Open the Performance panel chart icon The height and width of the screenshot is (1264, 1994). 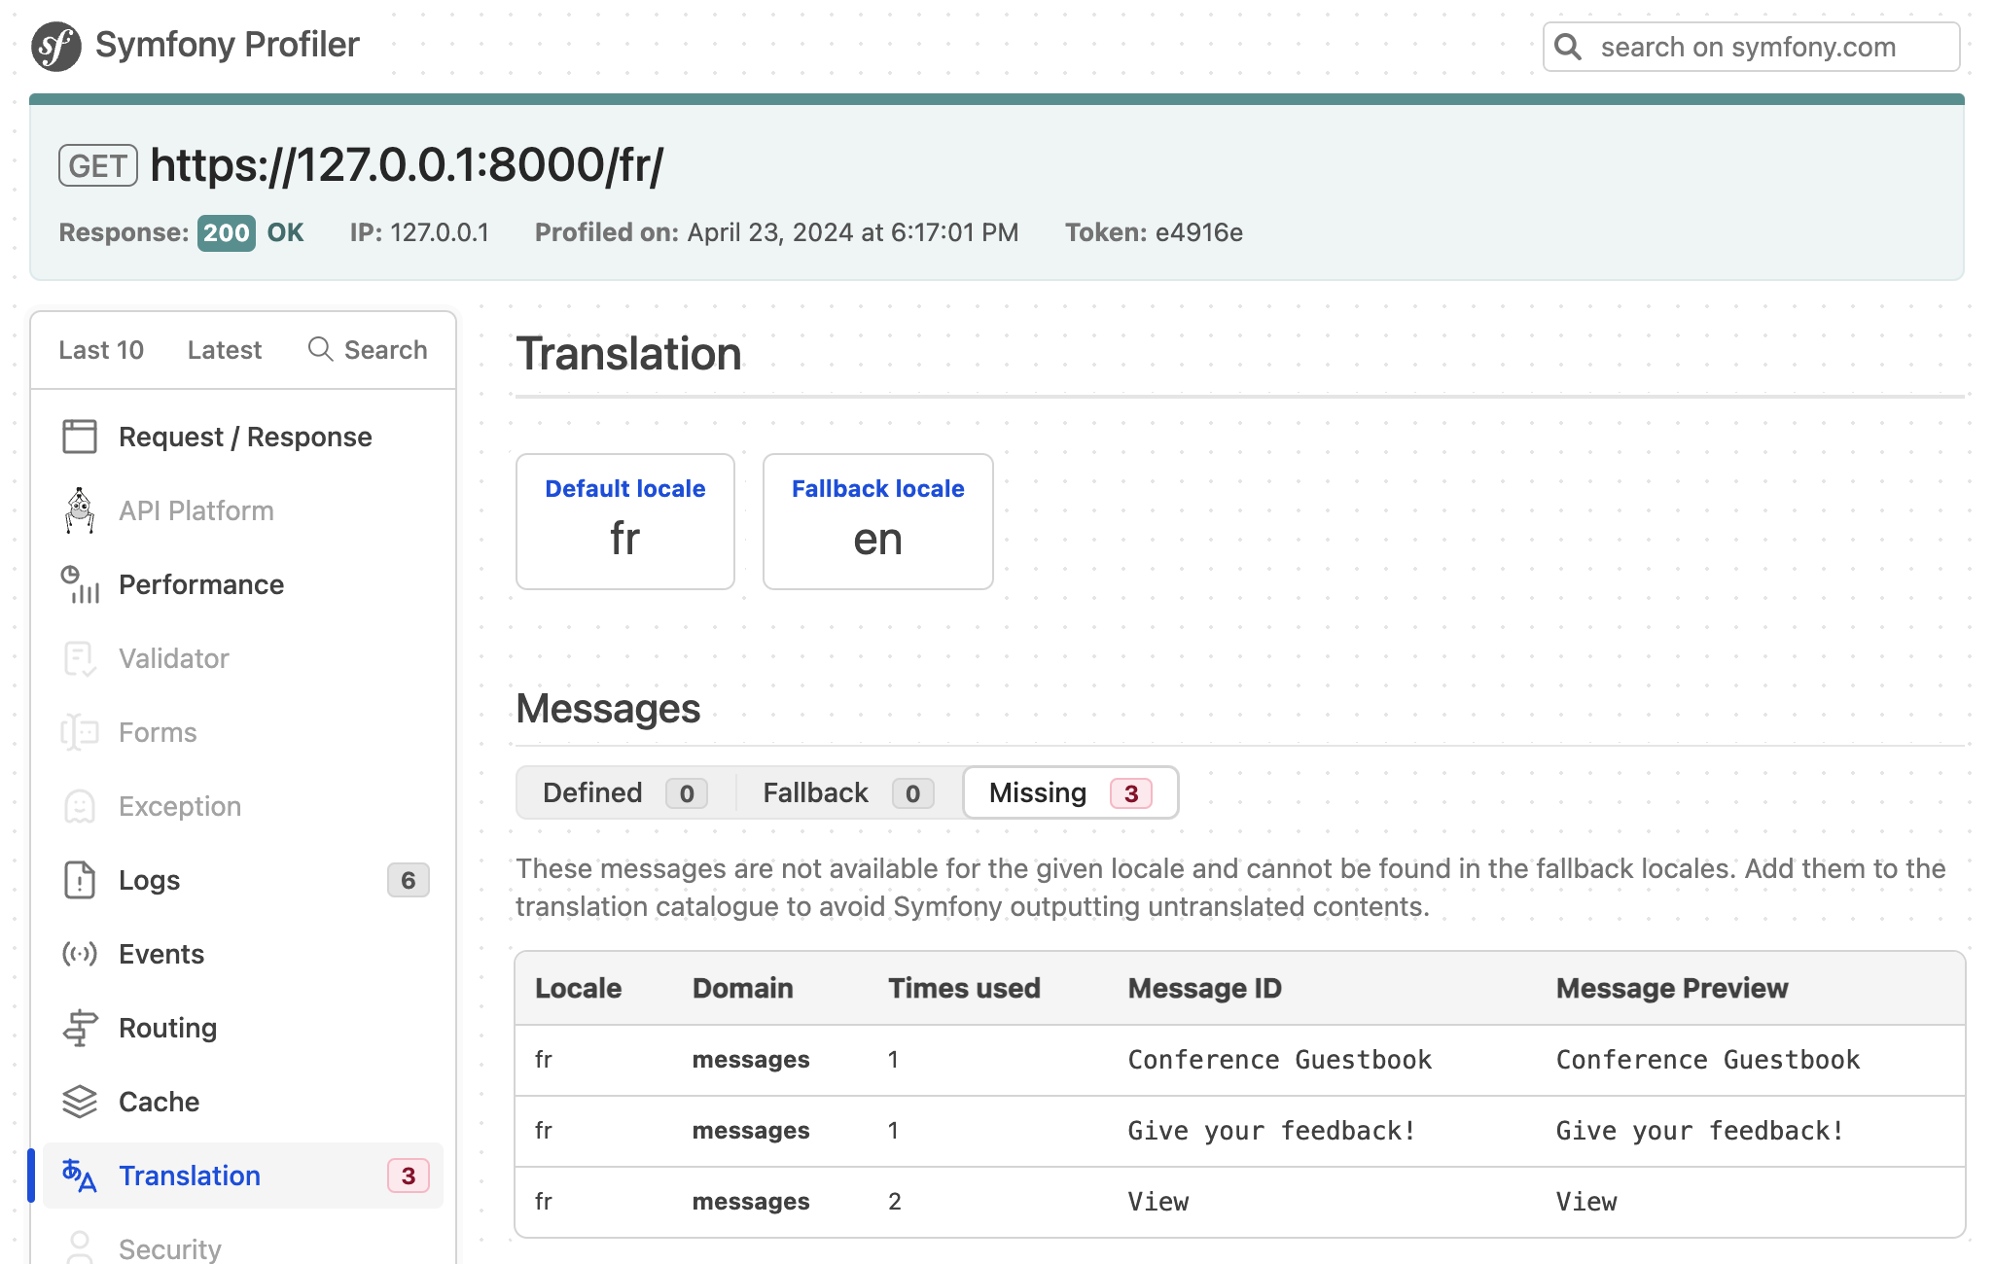click(x=80, y=584)
